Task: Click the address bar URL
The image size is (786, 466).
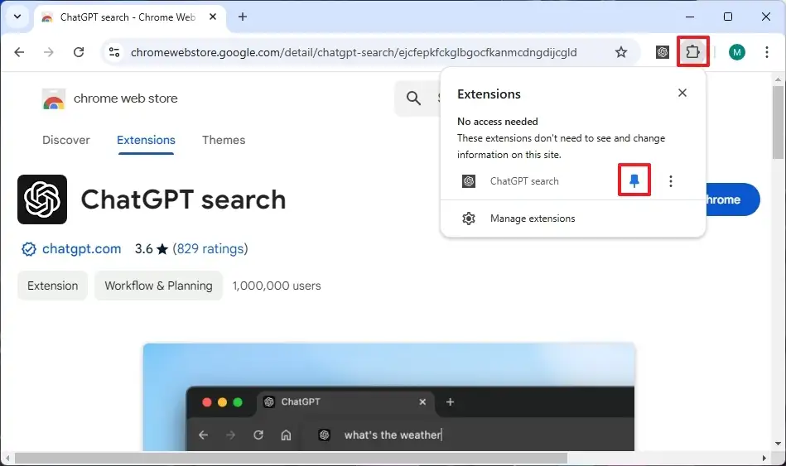Action: click(354, 53)
